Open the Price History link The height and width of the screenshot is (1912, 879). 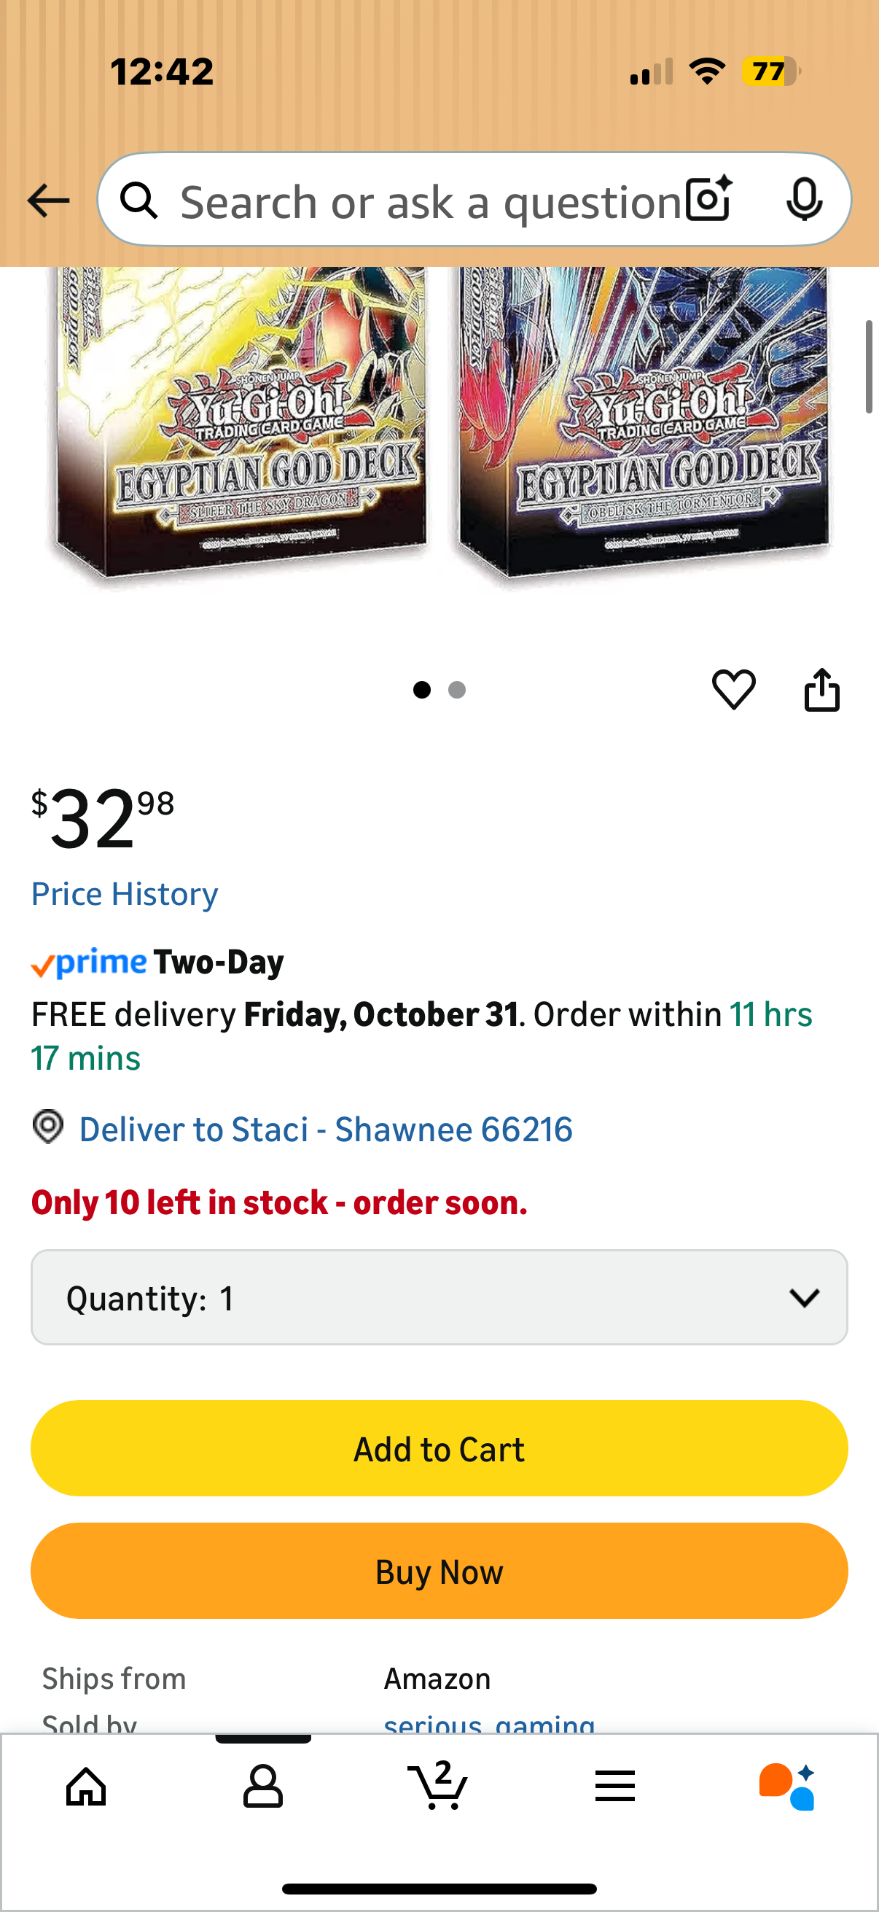(125, 894)
